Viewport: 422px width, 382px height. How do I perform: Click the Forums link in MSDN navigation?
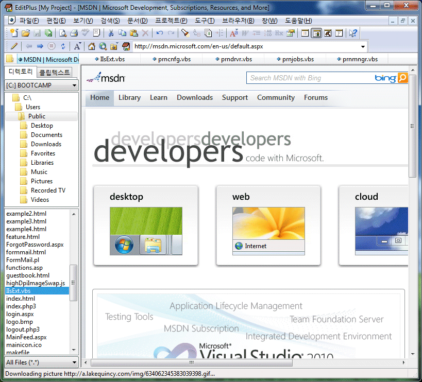316,97
